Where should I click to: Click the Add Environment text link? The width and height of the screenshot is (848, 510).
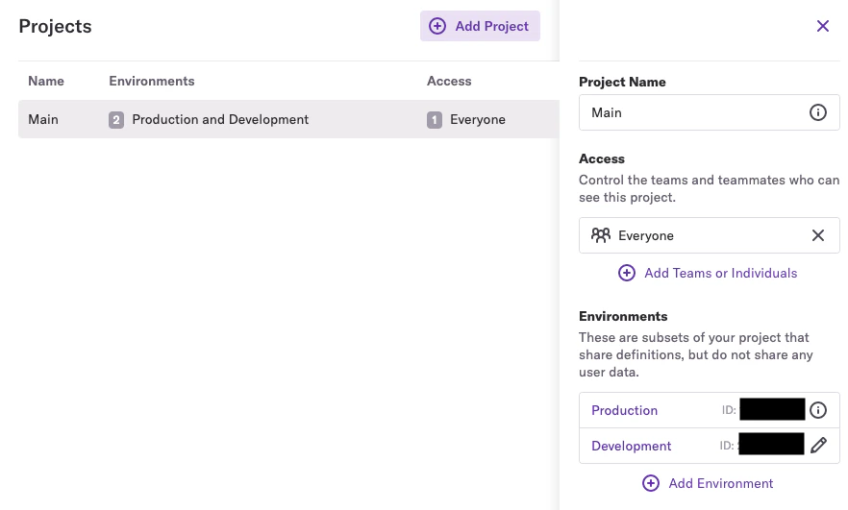721,483
